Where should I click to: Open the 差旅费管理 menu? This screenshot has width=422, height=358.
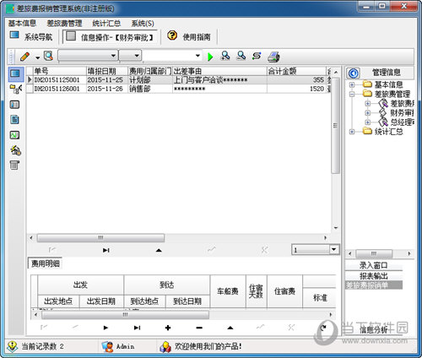pos(64,24)
